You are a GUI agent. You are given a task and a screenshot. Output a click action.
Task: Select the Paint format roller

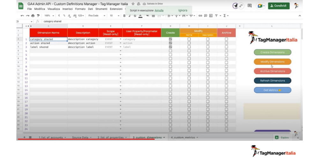[x=38, y=16]
